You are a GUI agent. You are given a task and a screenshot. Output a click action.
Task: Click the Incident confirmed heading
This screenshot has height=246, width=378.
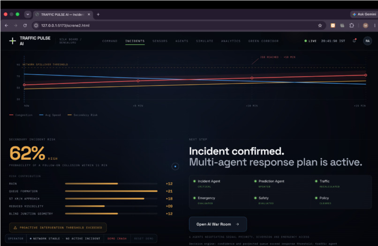236,151
